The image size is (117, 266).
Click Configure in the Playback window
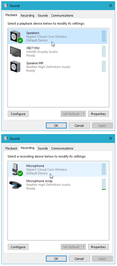[18, 114]
